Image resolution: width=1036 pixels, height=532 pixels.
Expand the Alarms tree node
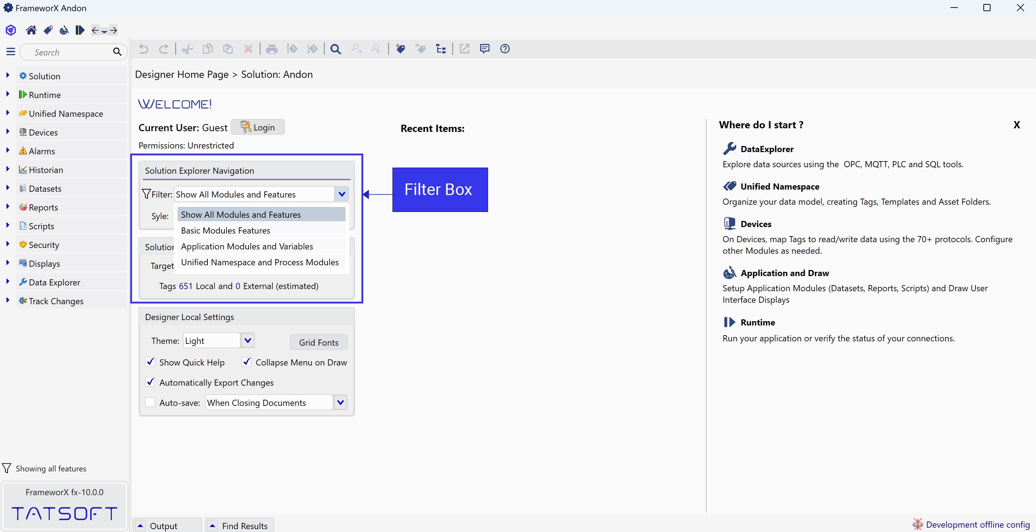click(x=8, y=150)
